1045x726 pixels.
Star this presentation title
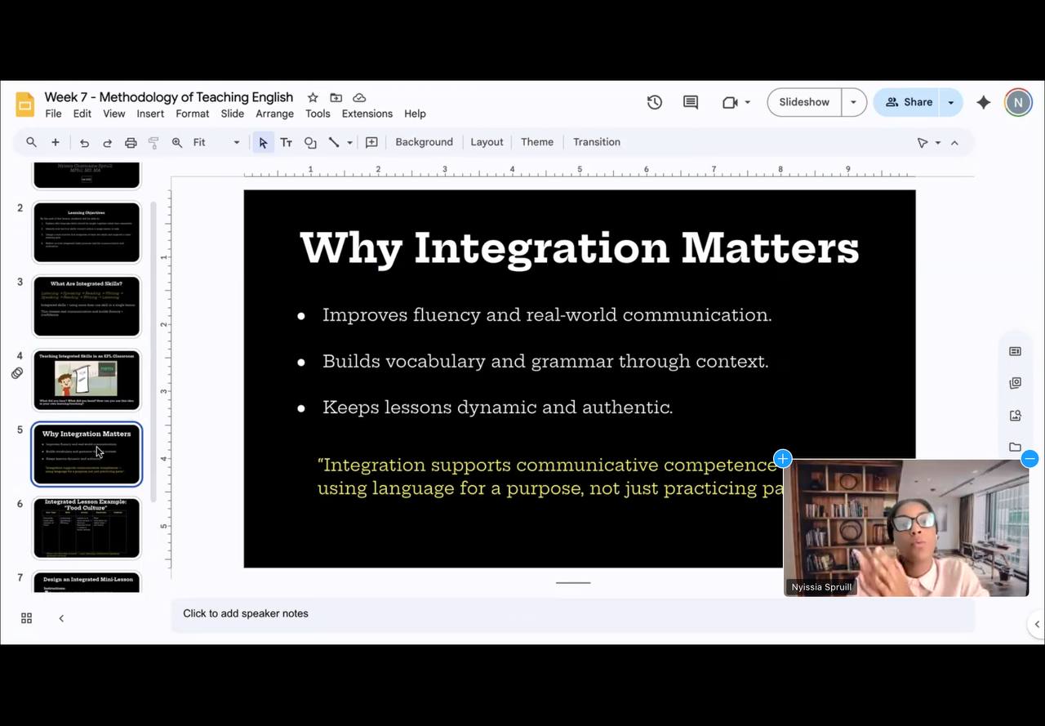(x=313, y=97)
